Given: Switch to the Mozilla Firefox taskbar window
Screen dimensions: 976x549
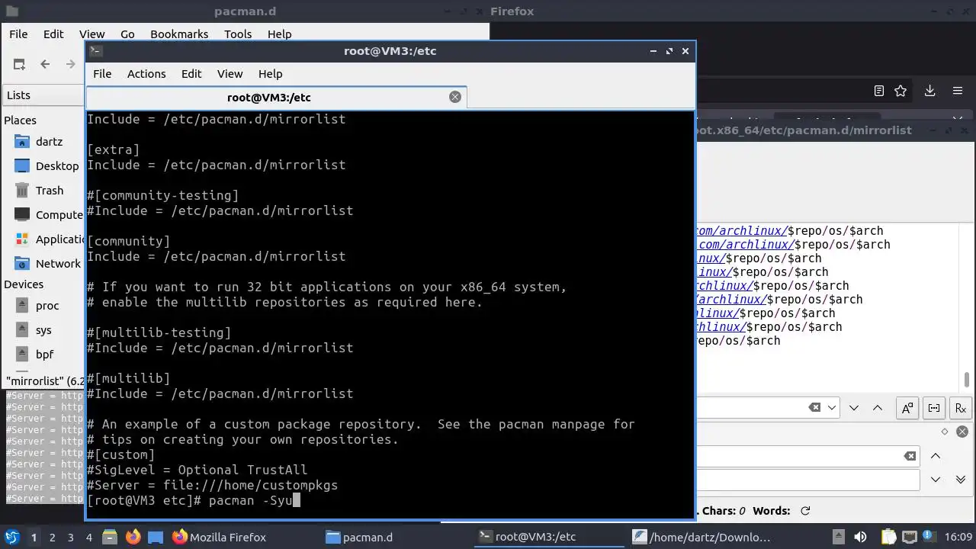Looking at the screenshot, I should click(220, 537).
